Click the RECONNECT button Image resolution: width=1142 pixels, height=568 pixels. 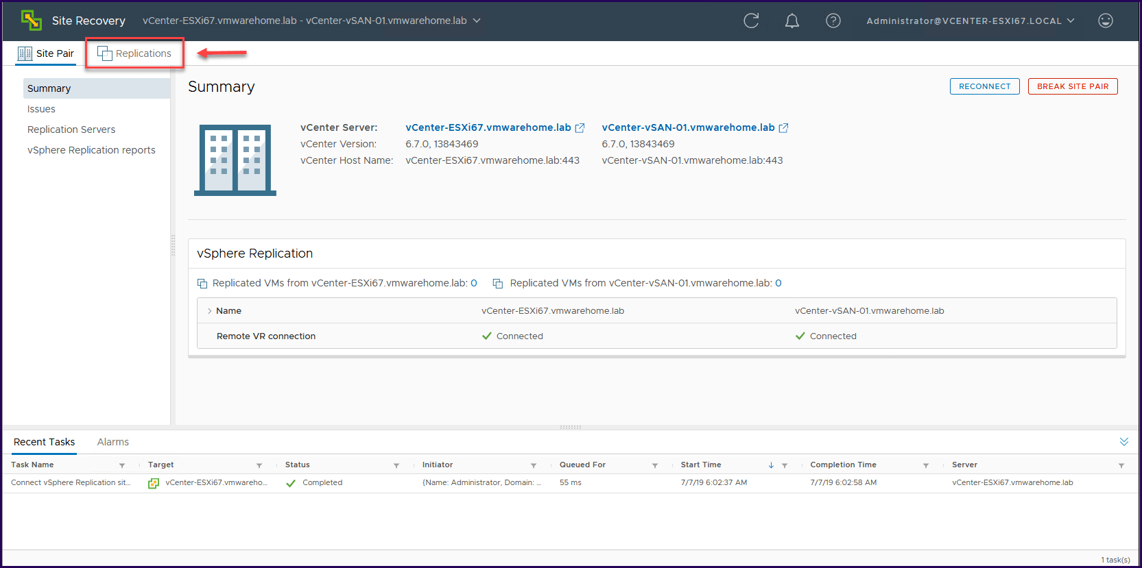(x=985, y=86)
